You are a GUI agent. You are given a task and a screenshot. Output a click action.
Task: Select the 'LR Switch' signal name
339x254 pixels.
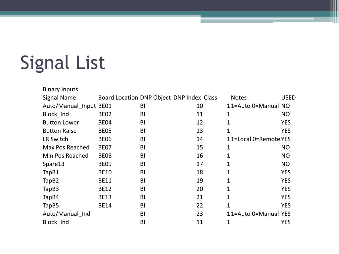point(55,139)
